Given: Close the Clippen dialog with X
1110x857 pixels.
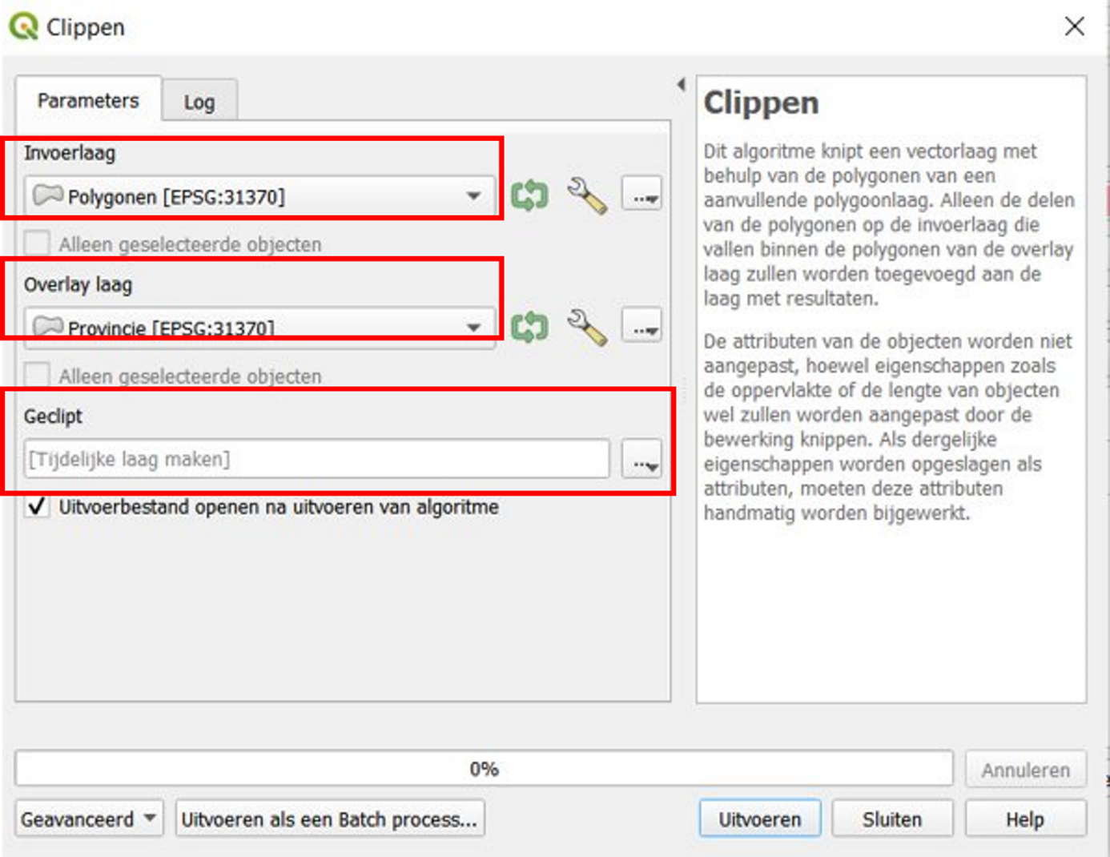Looking at the screenshot, I should (1075, 26).
